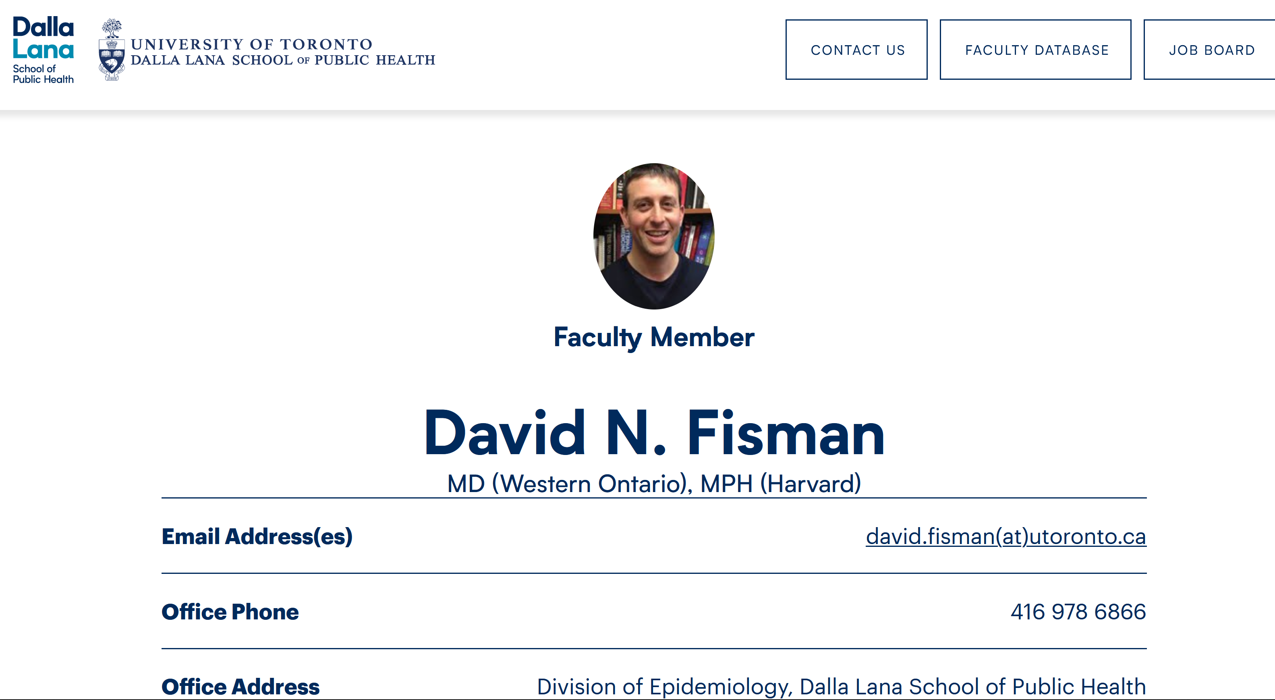Click "DALLA LANA SCHOOL OF PUBLIC HEALTH" header wordmark
Screen dimensions: 1275x700
click(283, 60)
